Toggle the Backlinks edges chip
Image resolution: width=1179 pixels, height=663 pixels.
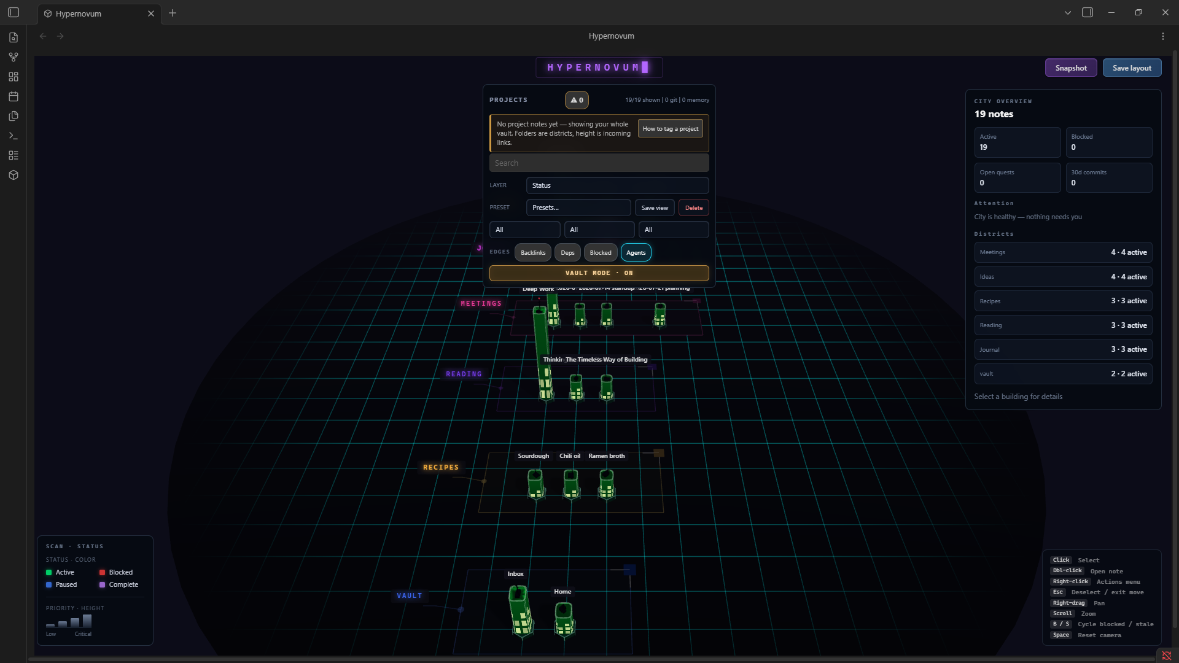533,253
